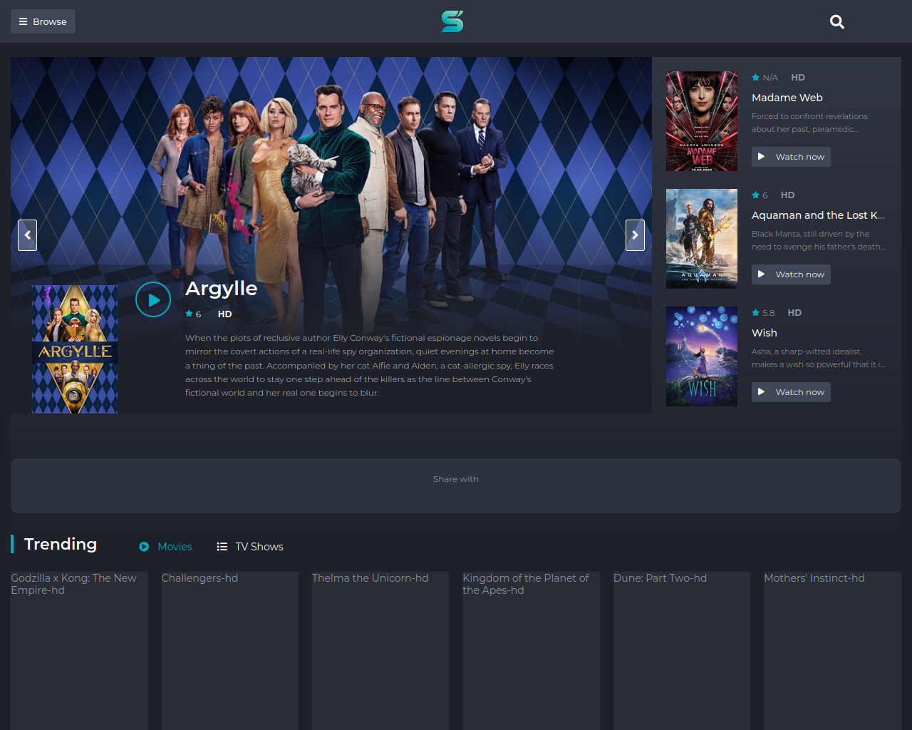912x730 pixels.
Task: Click the Madame Web HD badge
Action: coord(798,77)
